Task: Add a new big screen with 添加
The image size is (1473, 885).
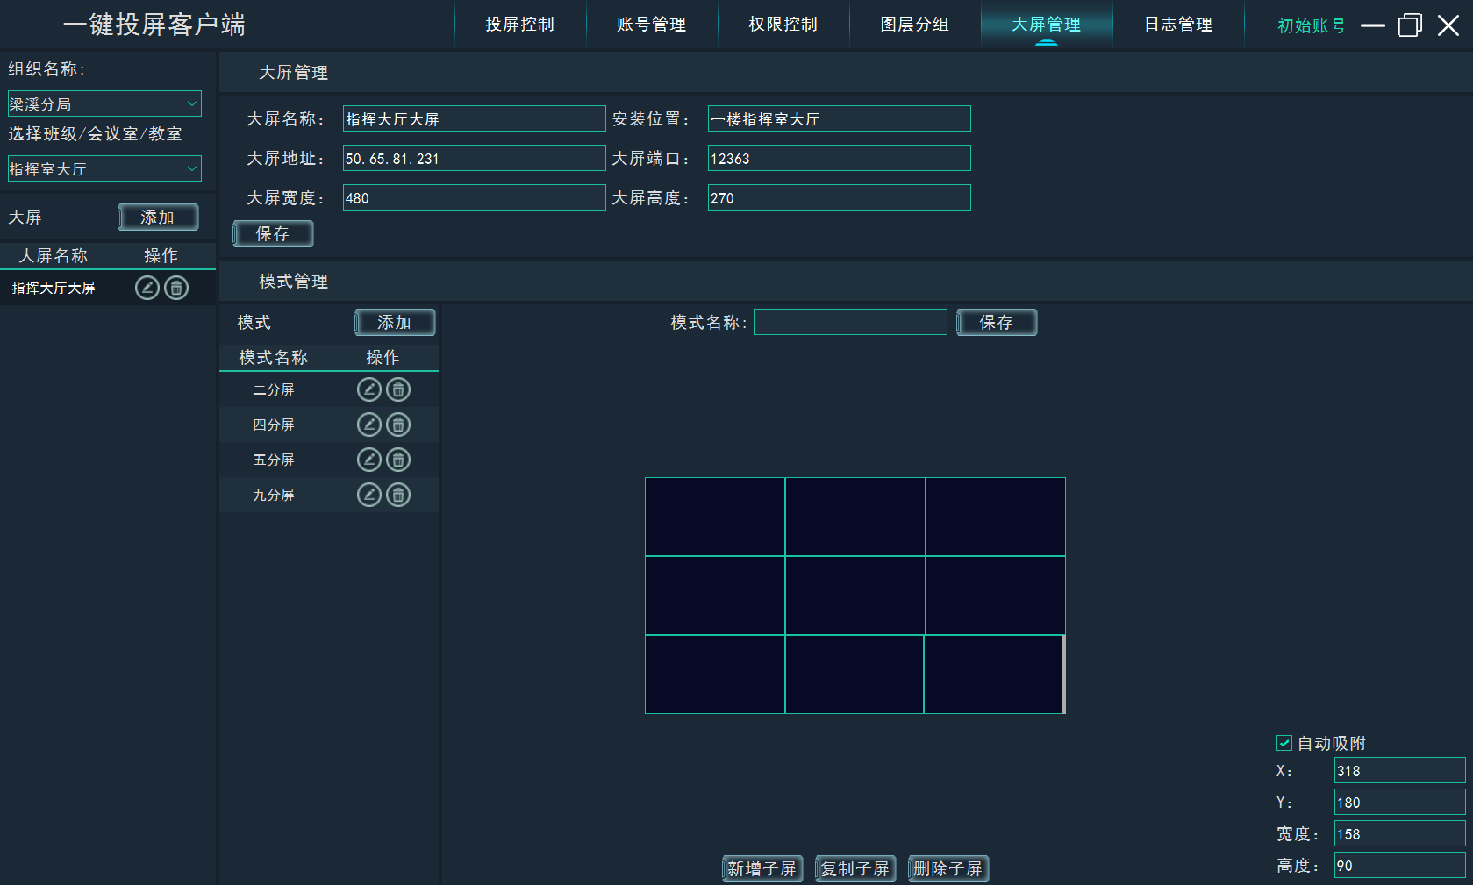Action: click(158, 217)
